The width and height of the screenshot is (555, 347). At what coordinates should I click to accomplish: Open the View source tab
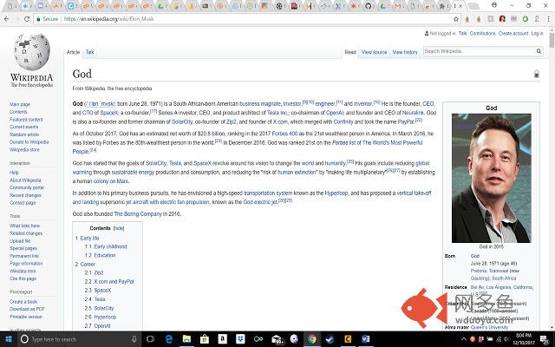coord(374,52)
